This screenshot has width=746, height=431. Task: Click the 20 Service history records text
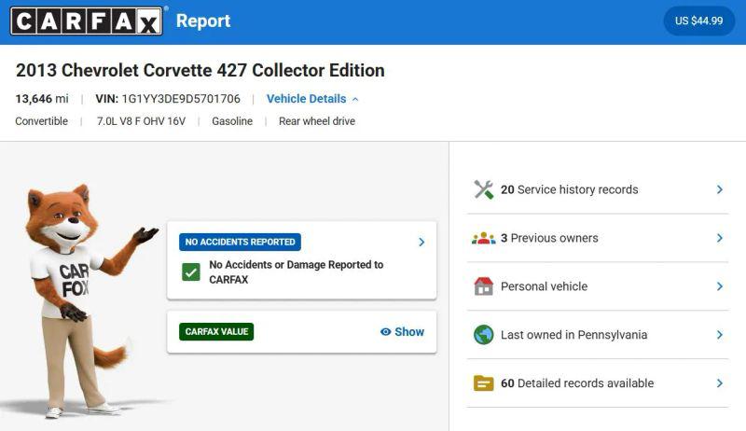(x=569, y=189)
